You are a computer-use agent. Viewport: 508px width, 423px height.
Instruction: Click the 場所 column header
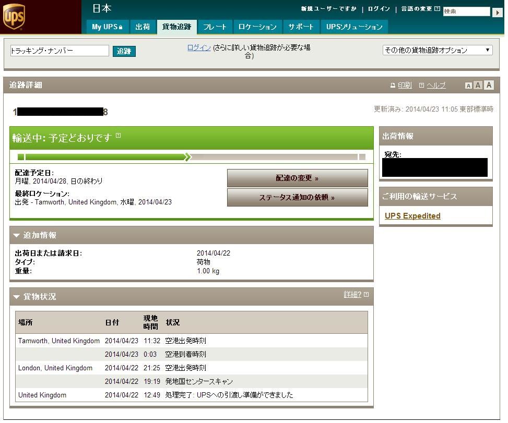(25, 322)
